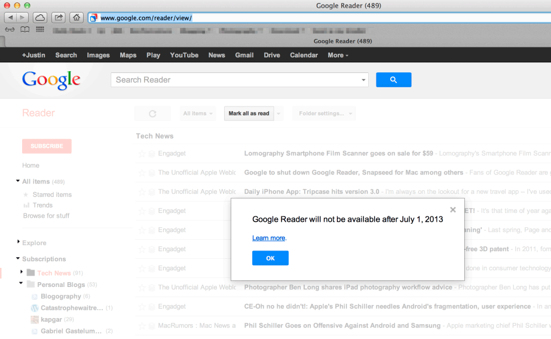Image resolution: width=551 pixels, height=339 pixels.
Task: Select the Tech News subscription folder
Action: click(x=54, y=273)
